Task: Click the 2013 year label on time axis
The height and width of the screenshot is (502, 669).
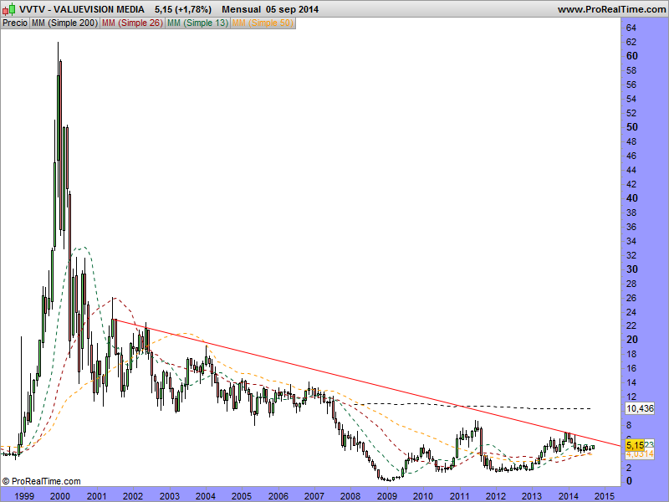Action: 532,496
